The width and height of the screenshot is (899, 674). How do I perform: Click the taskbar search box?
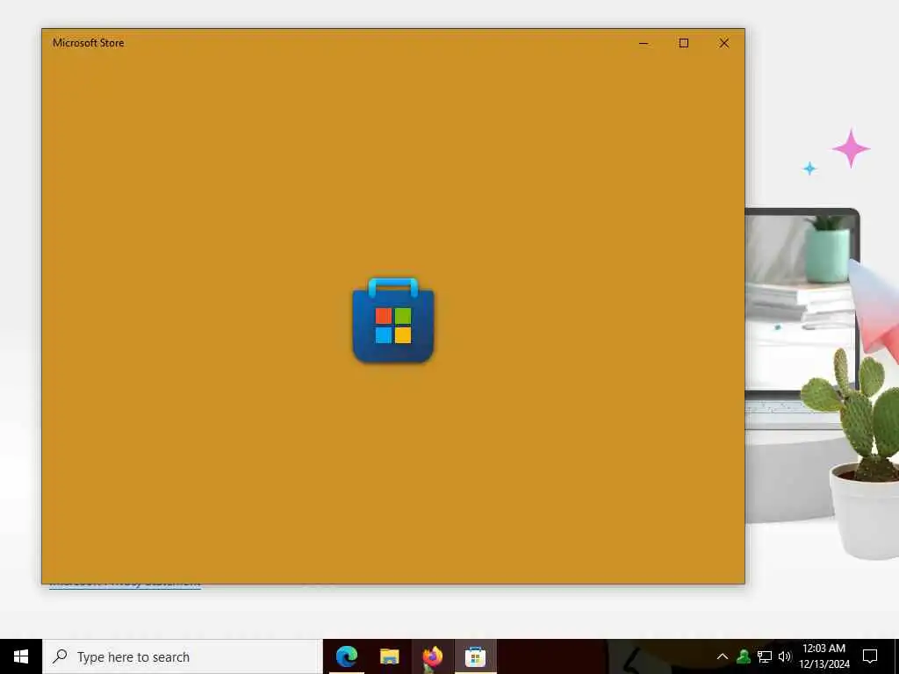pyautogui.click(x=183, y=656)
